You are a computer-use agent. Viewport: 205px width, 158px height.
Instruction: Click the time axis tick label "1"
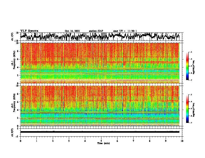pyautogui.click(x=37, y=141)
